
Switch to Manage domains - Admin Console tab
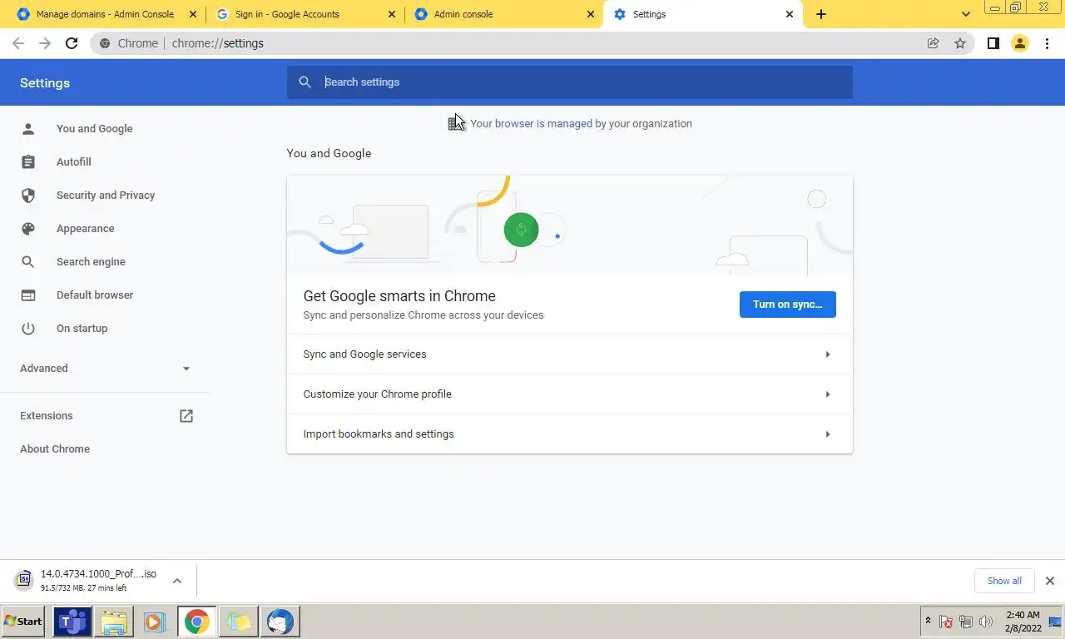pos(105,14)
